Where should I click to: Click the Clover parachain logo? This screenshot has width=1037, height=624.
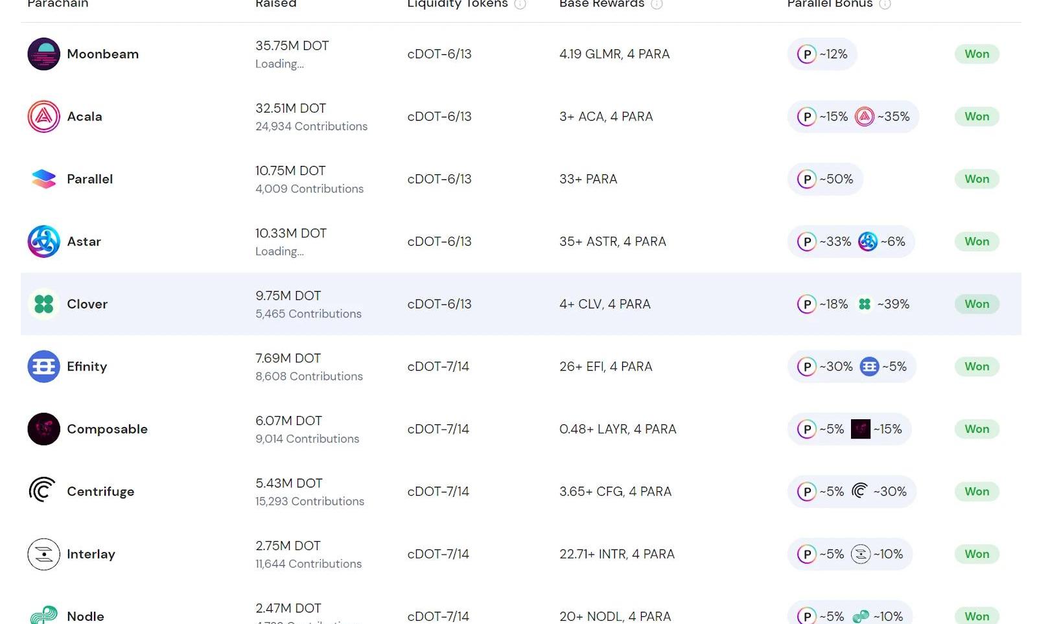point(43,304)
